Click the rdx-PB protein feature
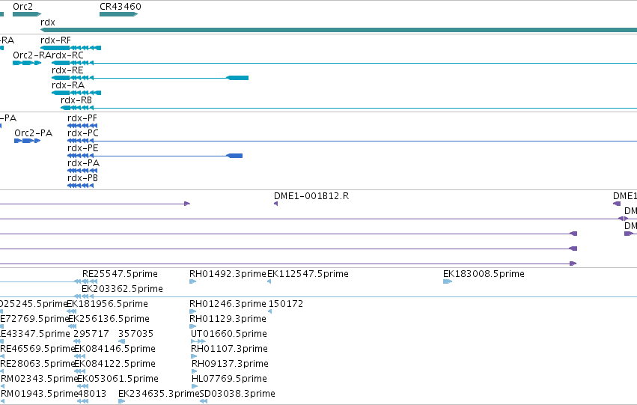This screenshot has height=405, width=637. pyautogui.click(x=80, y=186)
